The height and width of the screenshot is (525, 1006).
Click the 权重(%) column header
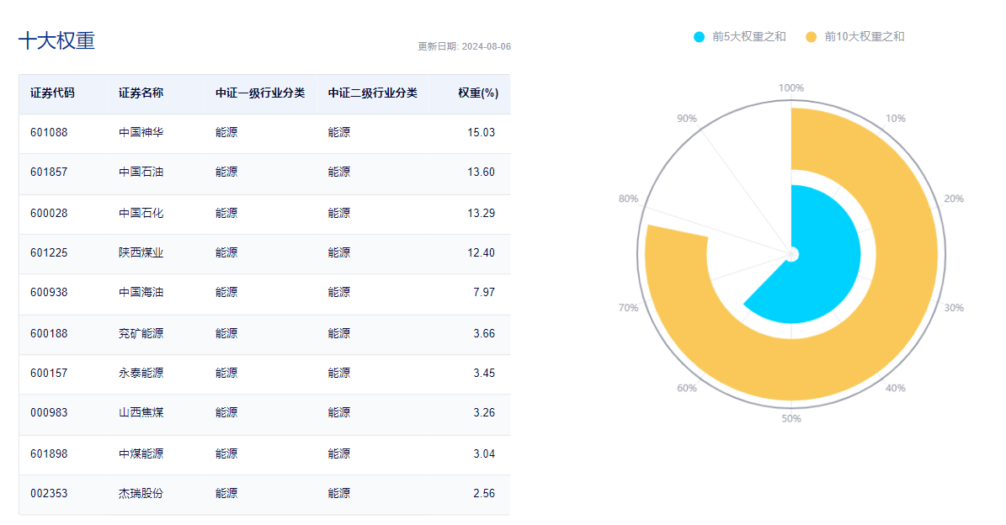pyautogui.click(x=478, y=93)
